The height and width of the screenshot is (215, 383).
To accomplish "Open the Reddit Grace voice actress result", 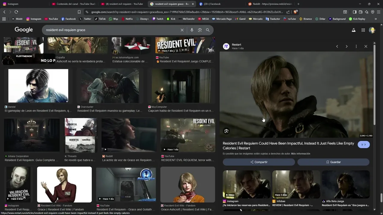I will click(129, 135).
